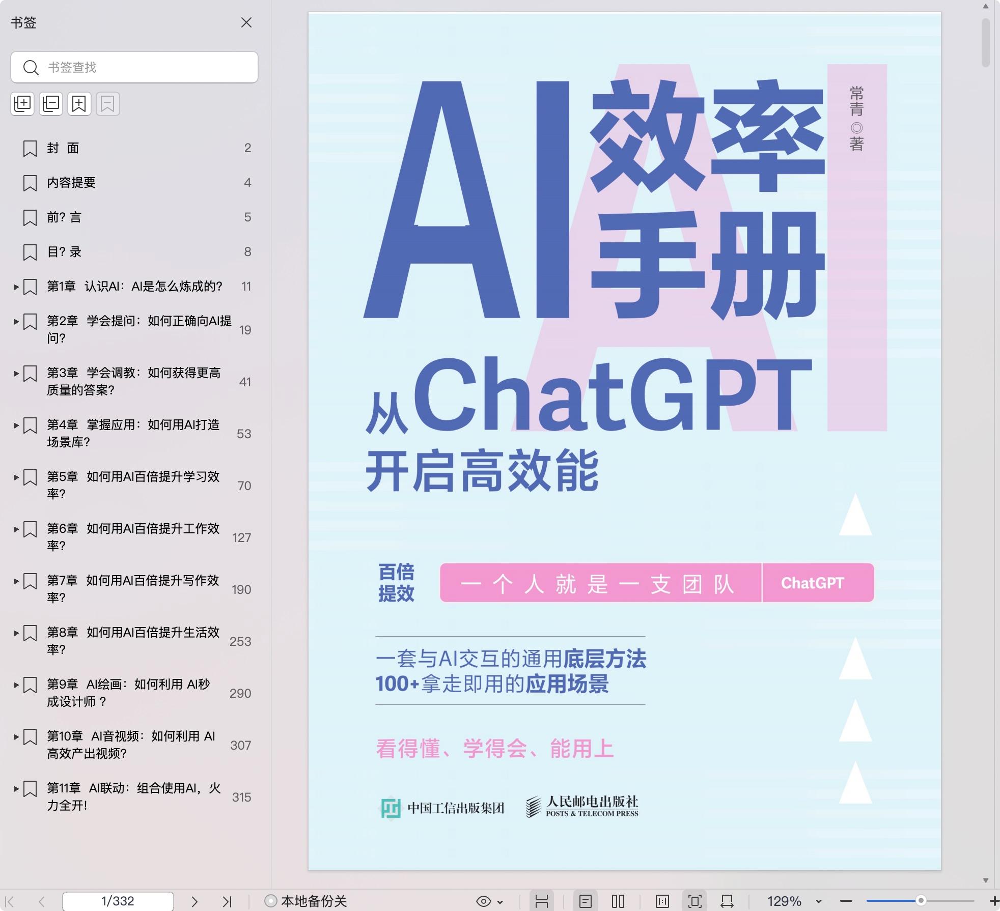Go to the next page
This screenshot has width=1000, height=911.
click(x=195, y=901)
